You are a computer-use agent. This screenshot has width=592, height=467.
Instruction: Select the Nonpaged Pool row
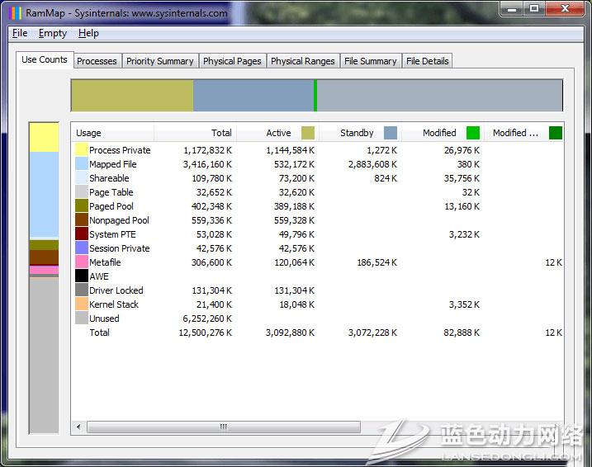(x=119, y=220)
